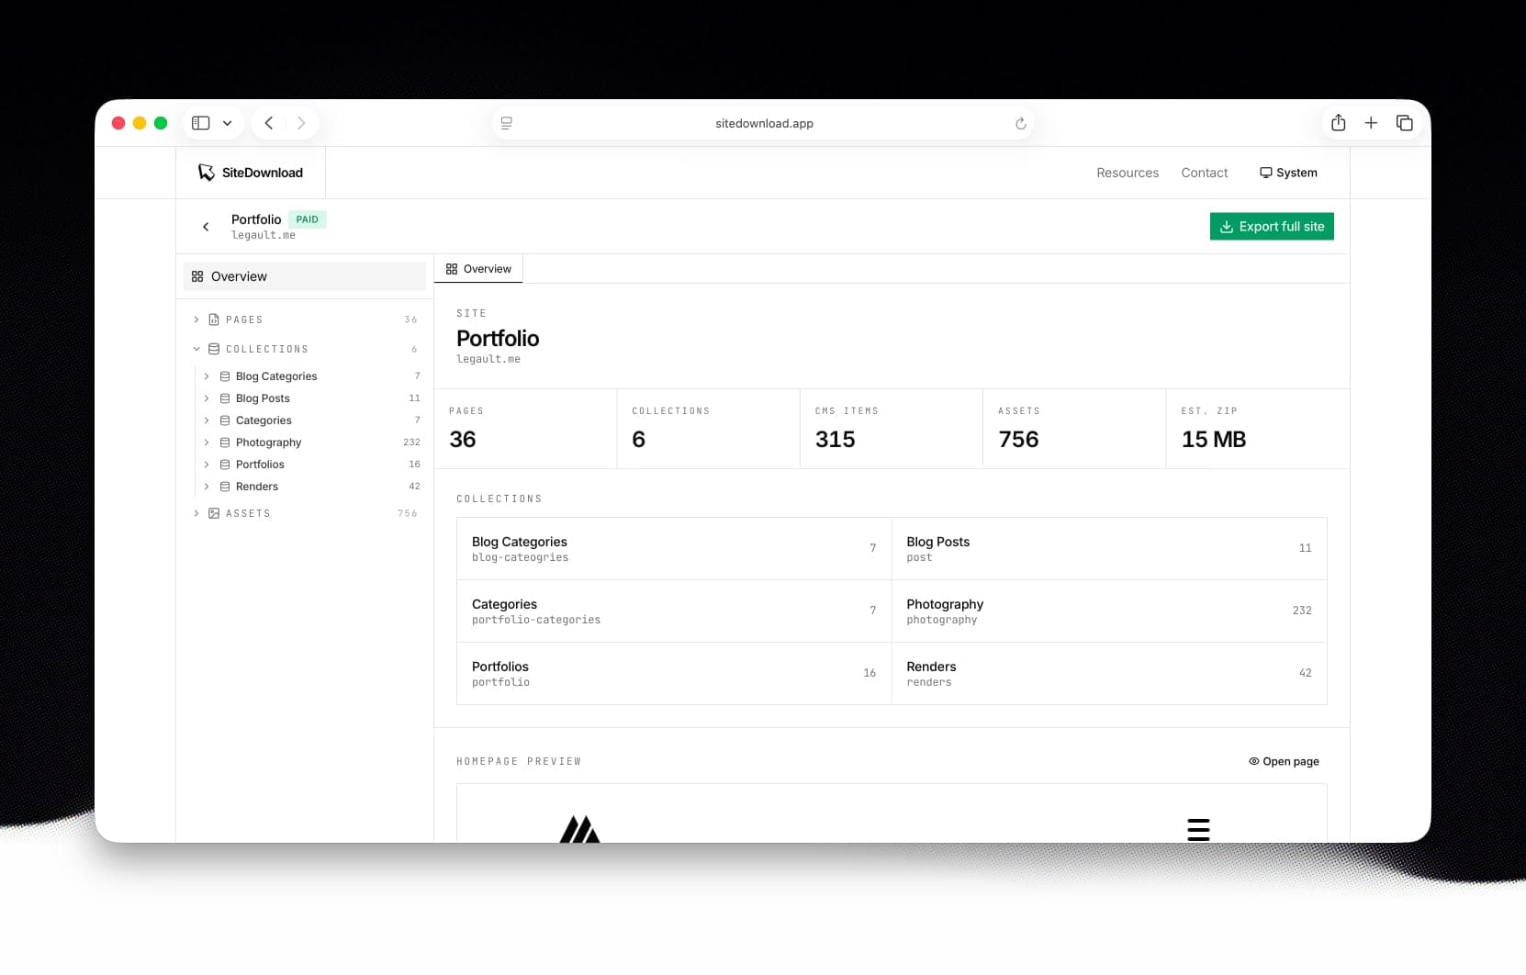Select Photography in the sidebar tree
The width and height of the screenshot is (1526, 975).
(311, 443)
